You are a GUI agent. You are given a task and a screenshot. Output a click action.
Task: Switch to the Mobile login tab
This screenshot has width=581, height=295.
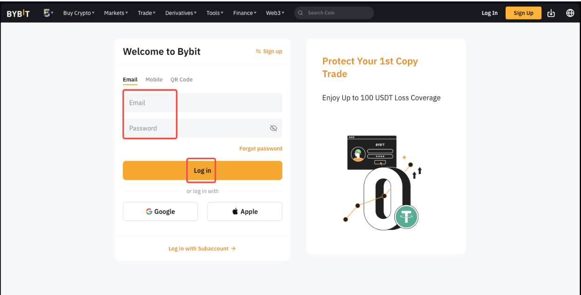pos(154,80)
